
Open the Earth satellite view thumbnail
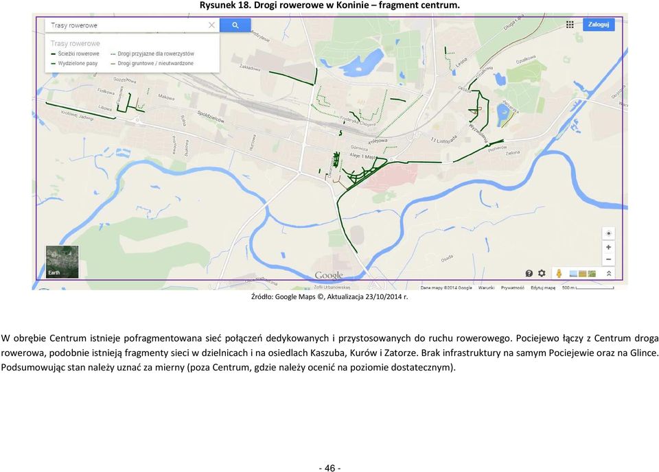pos(62,261)
